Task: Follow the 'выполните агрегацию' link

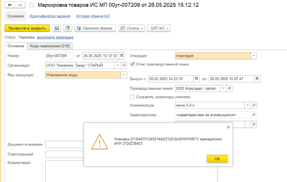Action: 55,37
